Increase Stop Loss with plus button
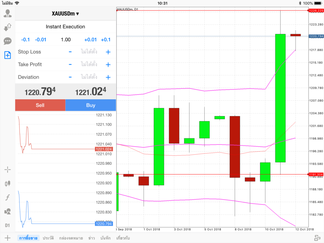Screen dimensions: 324x243 pos(108,52)
